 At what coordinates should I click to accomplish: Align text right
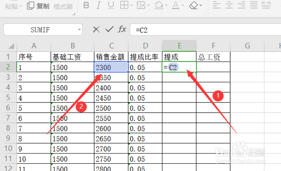pos(241,5)
